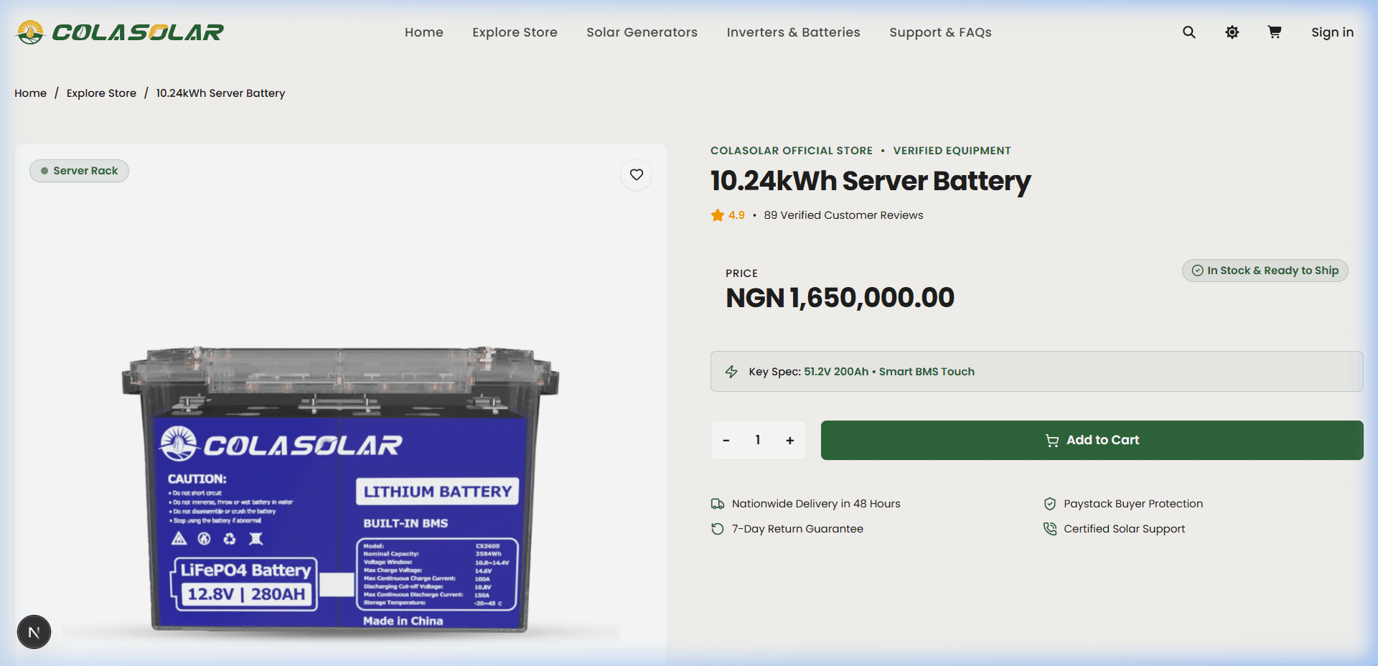1378x666 pixels.
Task: Click the delivery truck icon
Action: tap(718, 504)
